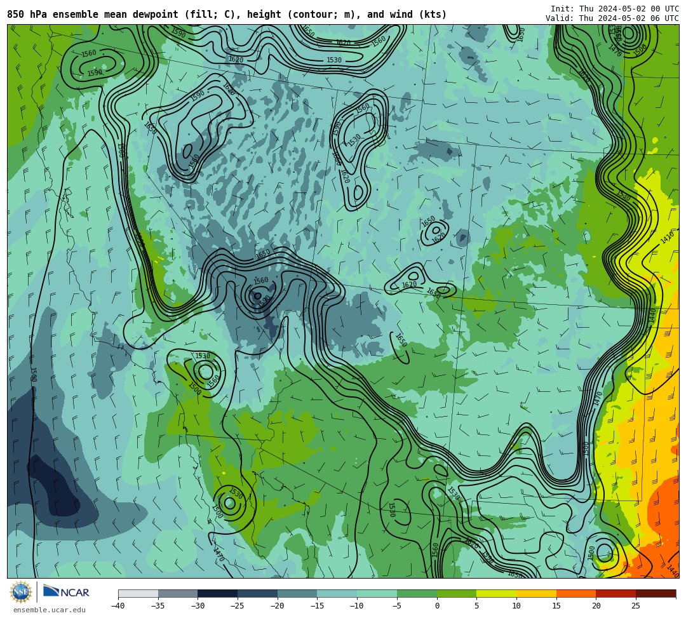Click the colorbar label -40
686x618 pixels.
118,606
